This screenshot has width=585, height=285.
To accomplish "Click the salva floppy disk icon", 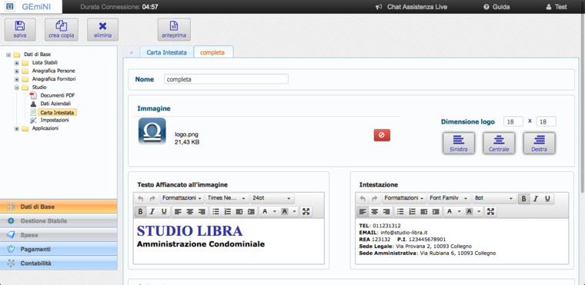I will tap(20, 26).
